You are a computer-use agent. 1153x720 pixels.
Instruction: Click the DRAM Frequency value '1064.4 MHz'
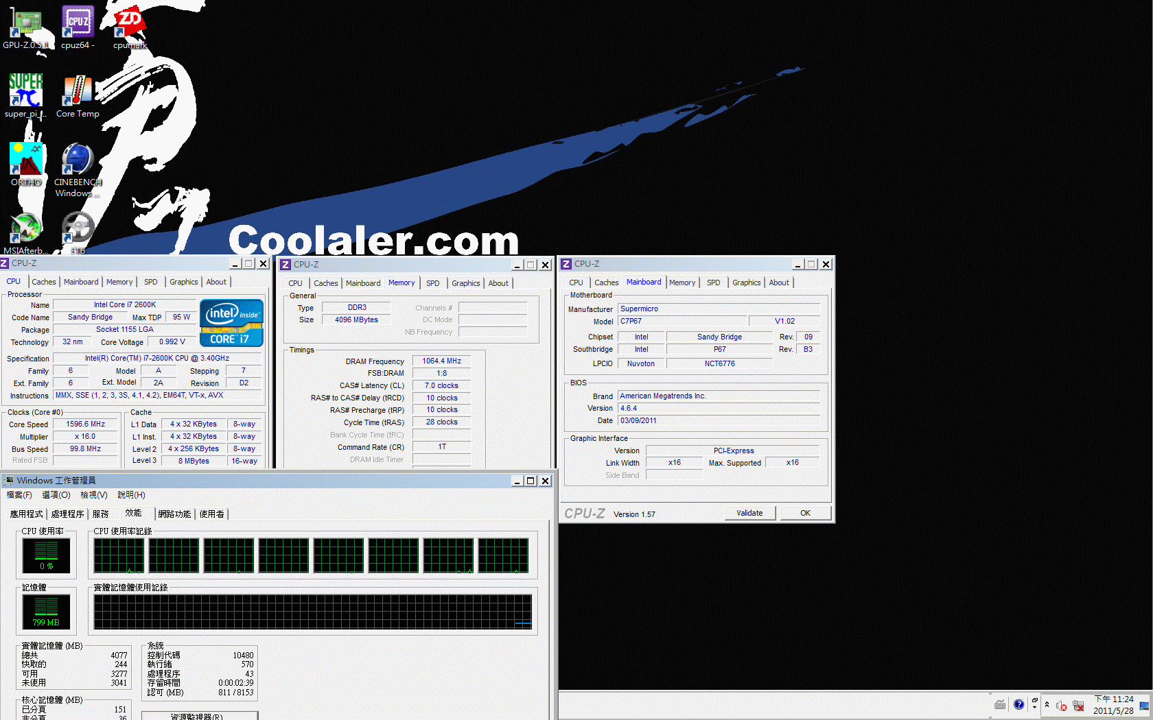click(441, 361)
